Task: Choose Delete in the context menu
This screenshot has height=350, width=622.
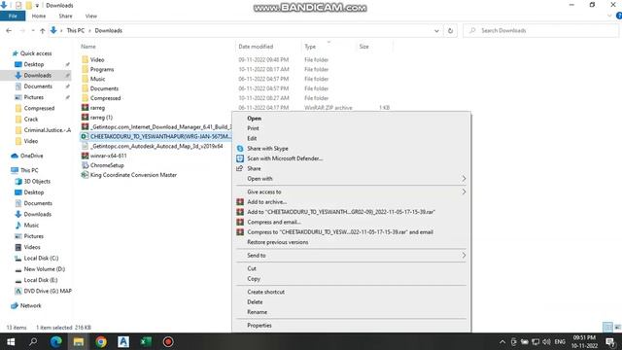Action: pyautogui.click(x=255, y=302)
